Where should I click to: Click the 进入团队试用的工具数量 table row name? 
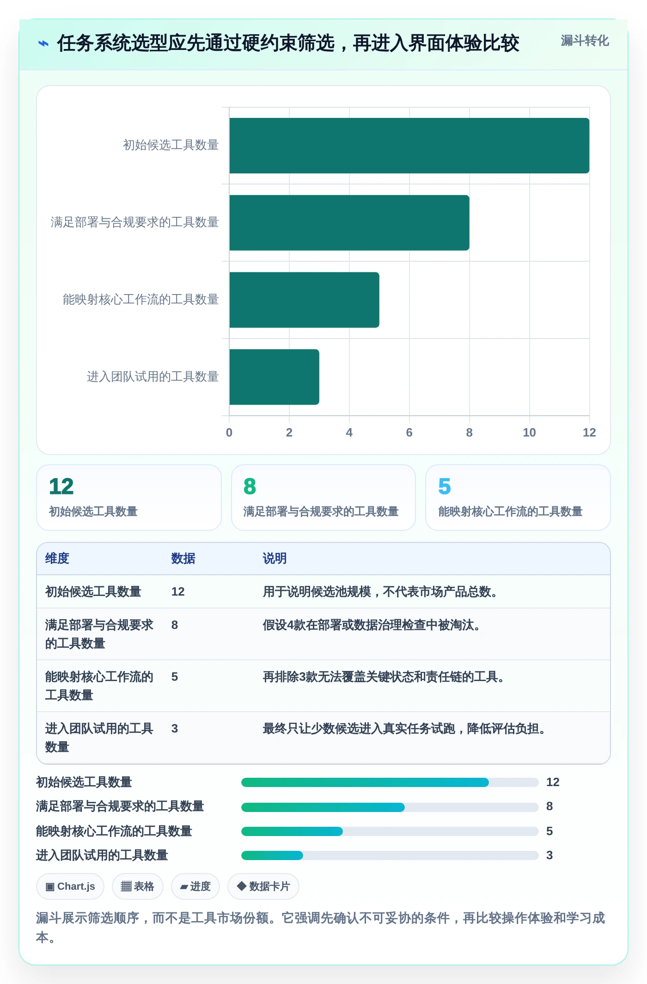[99, 738]
